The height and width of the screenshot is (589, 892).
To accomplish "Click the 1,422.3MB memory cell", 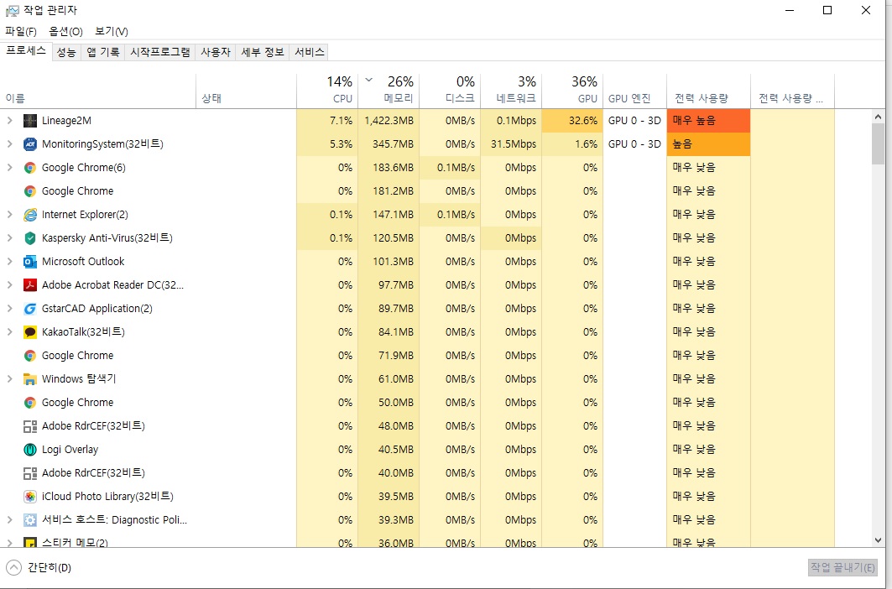I will [x=389, y=121].
